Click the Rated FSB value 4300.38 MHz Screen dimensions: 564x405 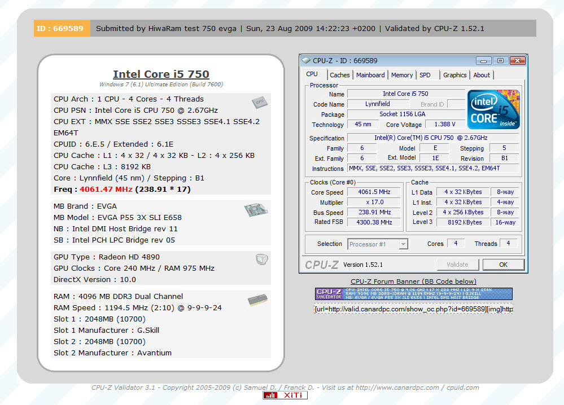pyautogui.click(x=374, y=222)
